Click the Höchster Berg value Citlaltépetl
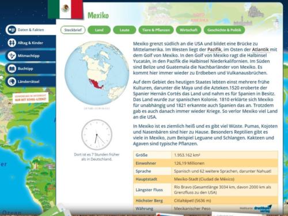 point(192,200)
